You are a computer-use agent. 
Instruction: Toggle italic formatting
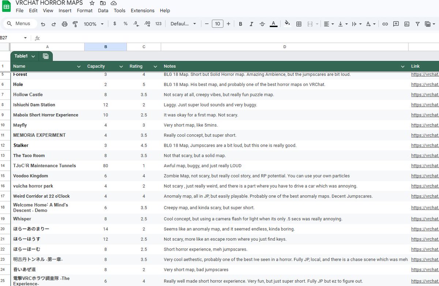(x=251, y=24)
